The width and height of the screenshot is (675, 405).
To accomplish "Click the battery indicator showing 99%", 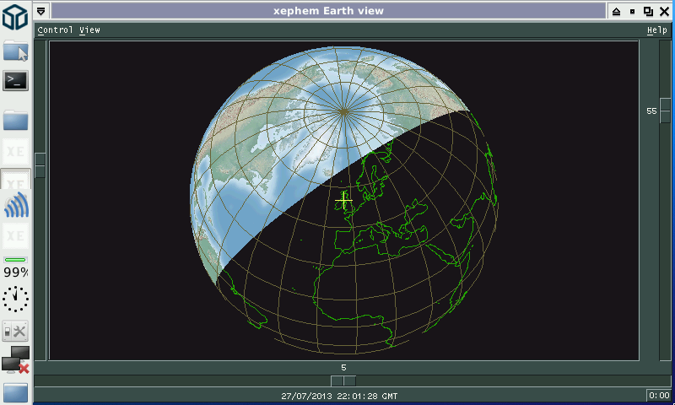I will pyautogui.click(x=16, y=267).
